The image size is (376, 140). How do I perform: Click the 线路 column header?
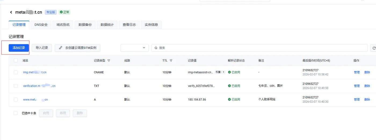[127, 61]
